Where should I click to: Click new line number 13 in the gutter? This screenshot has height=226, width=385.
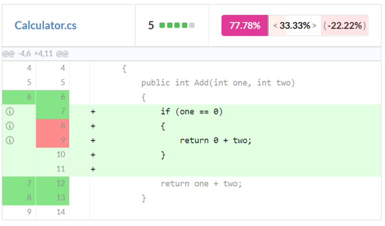(61, 198)
